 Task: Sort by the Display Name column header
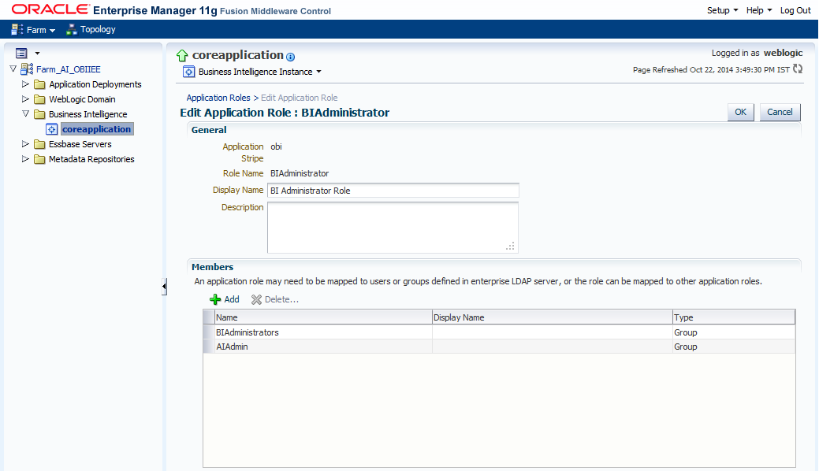pos(552,317)
